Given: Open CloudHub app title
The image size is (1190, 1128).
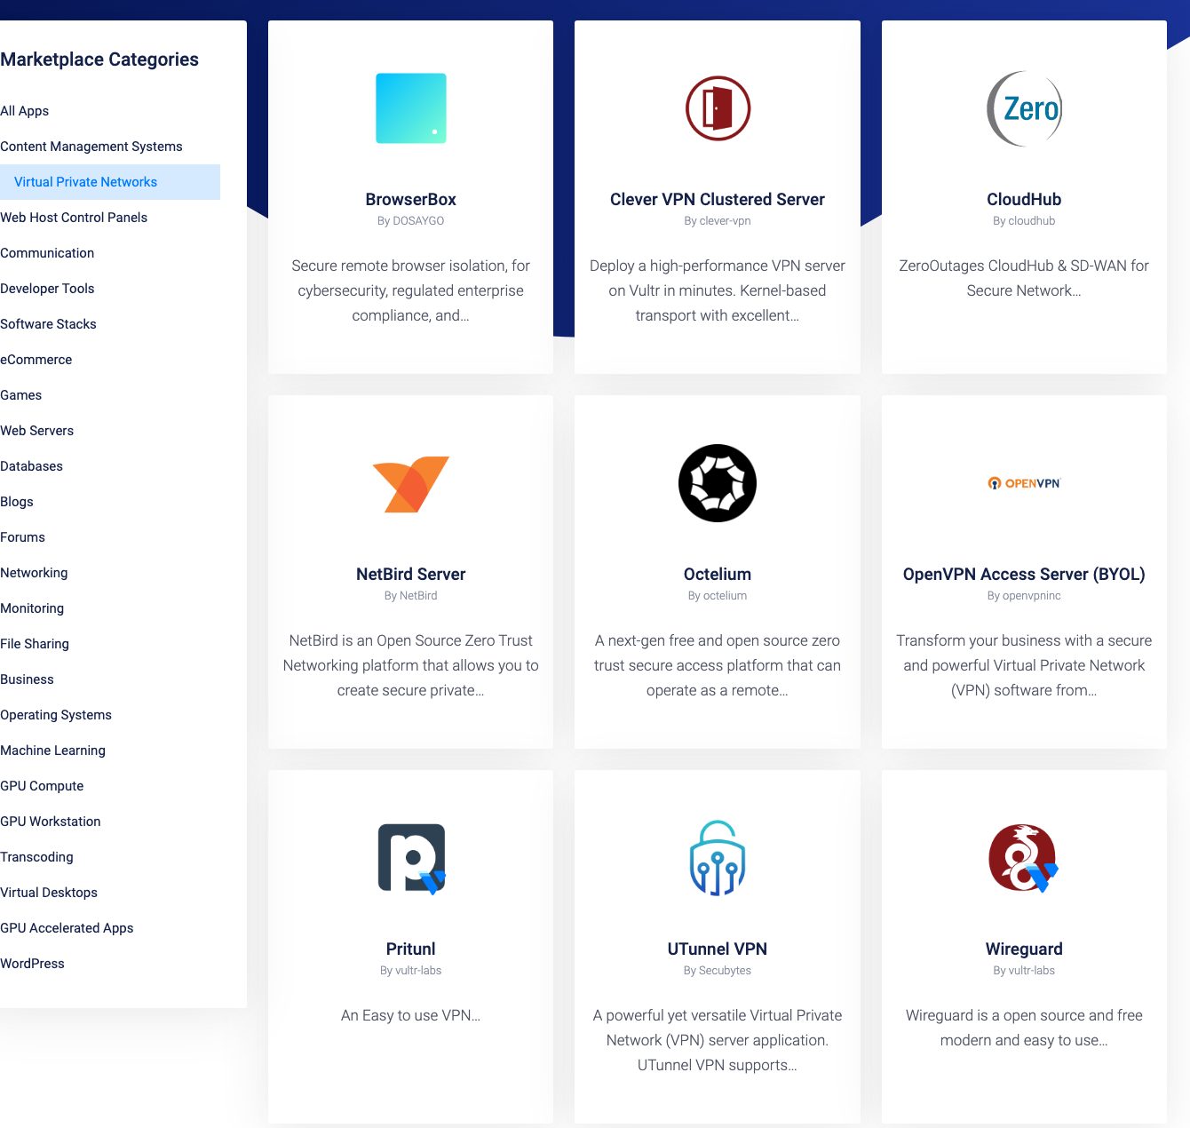Looking at the screenshot, I should pos(1024,200).
